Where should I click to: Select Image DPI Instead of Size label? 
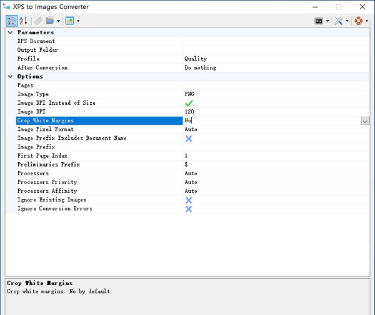click(56, 103)
